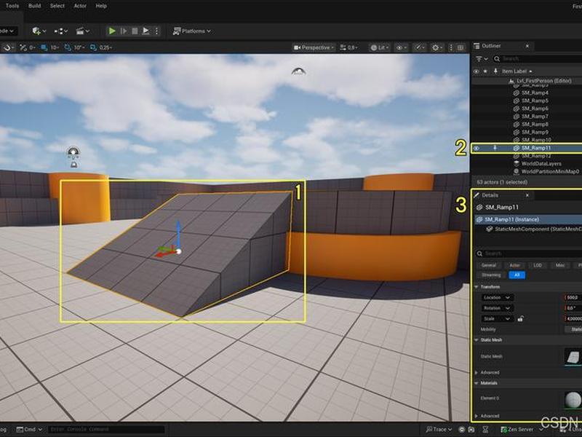Open the Cinematics clapperboard dropdown
Screen dimensions: 582x437
(82, 31)
